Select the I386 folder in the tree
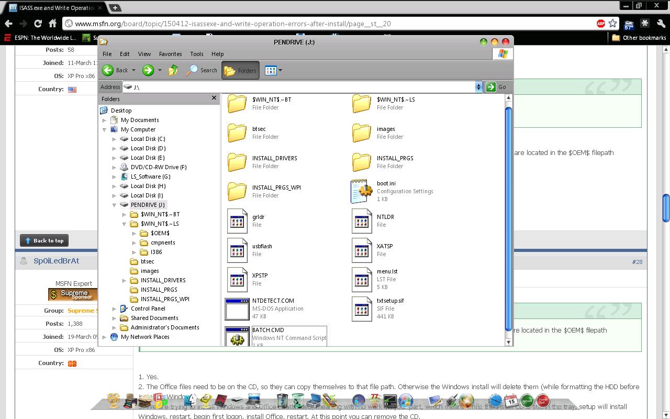670x419 pixels. pyautogui.click(x=156, y=252)
